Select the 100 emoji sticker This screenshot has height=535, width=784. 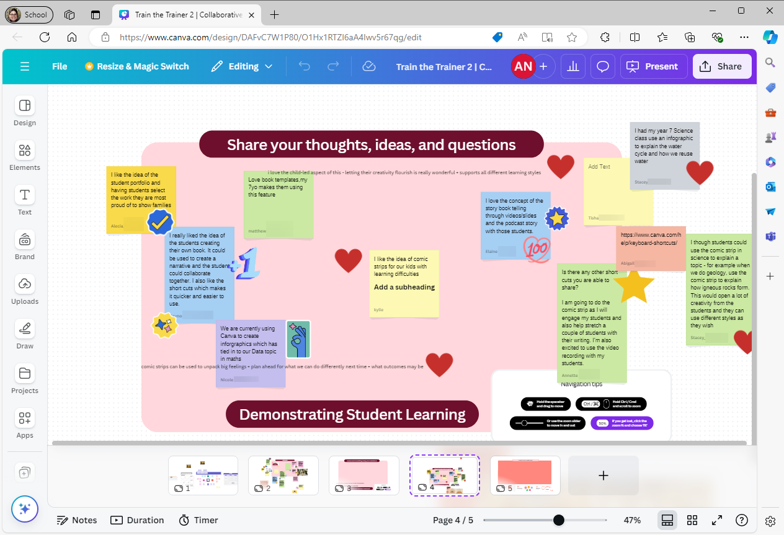(x=537, y=249)
